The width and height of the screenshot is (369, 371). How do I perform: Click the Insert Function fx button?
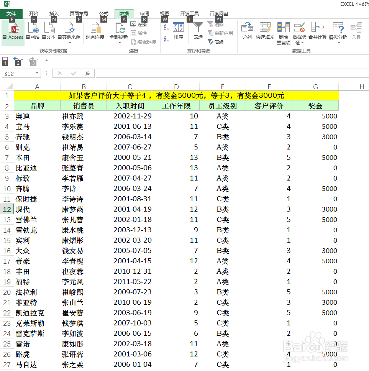[x=87, y=73]
